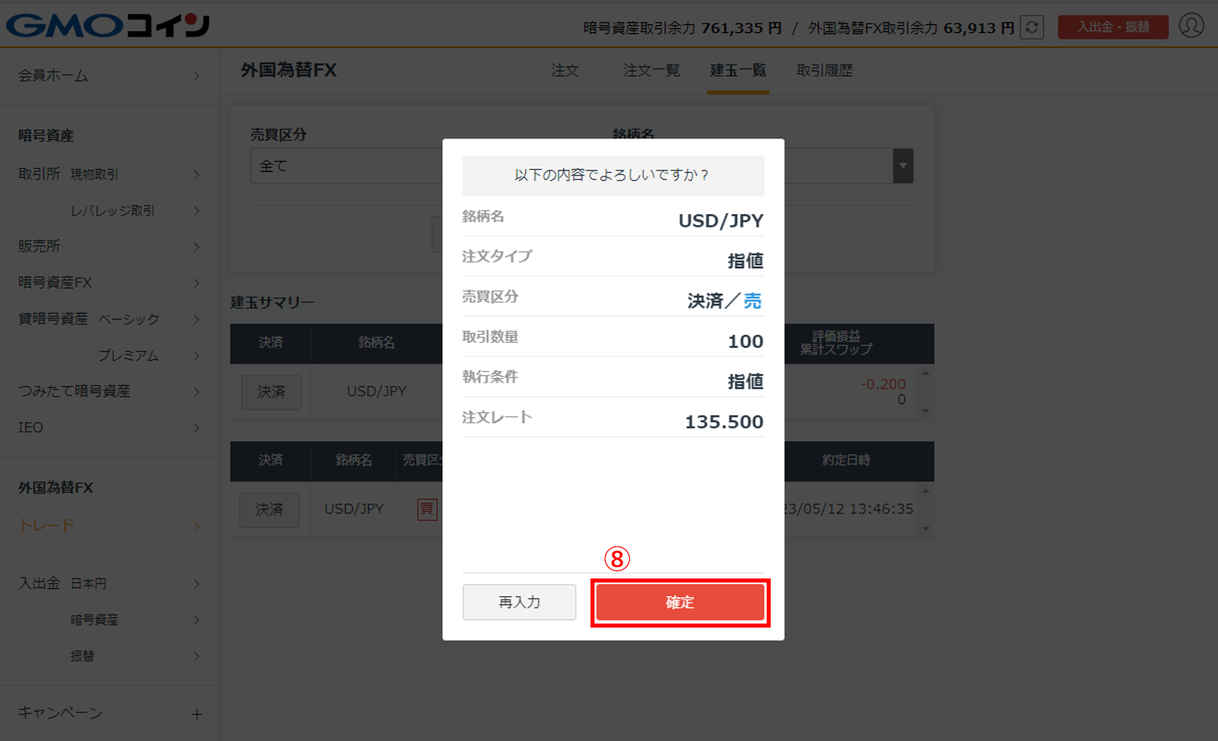Open 入出金 日本円 sidebar item

109,583
